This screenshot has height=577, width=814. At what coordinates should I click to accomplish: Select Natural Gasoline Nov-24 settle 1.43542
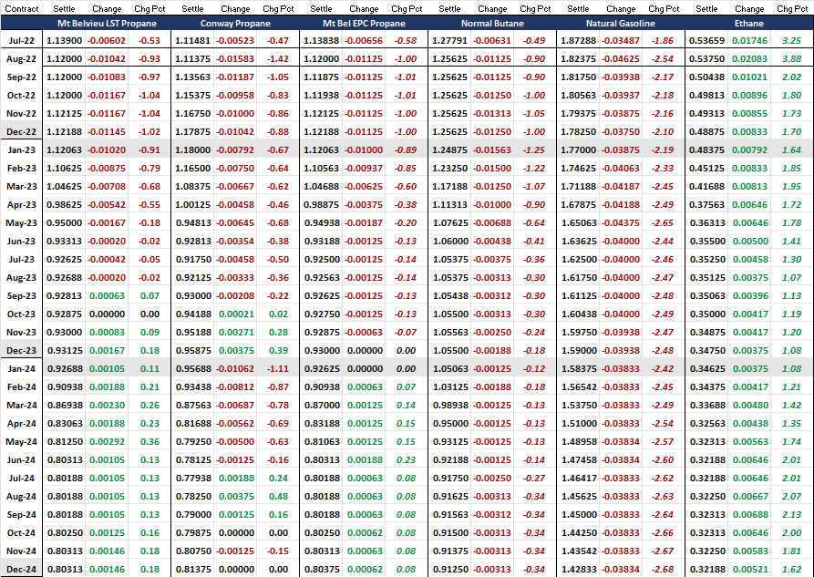click(578, 551)
